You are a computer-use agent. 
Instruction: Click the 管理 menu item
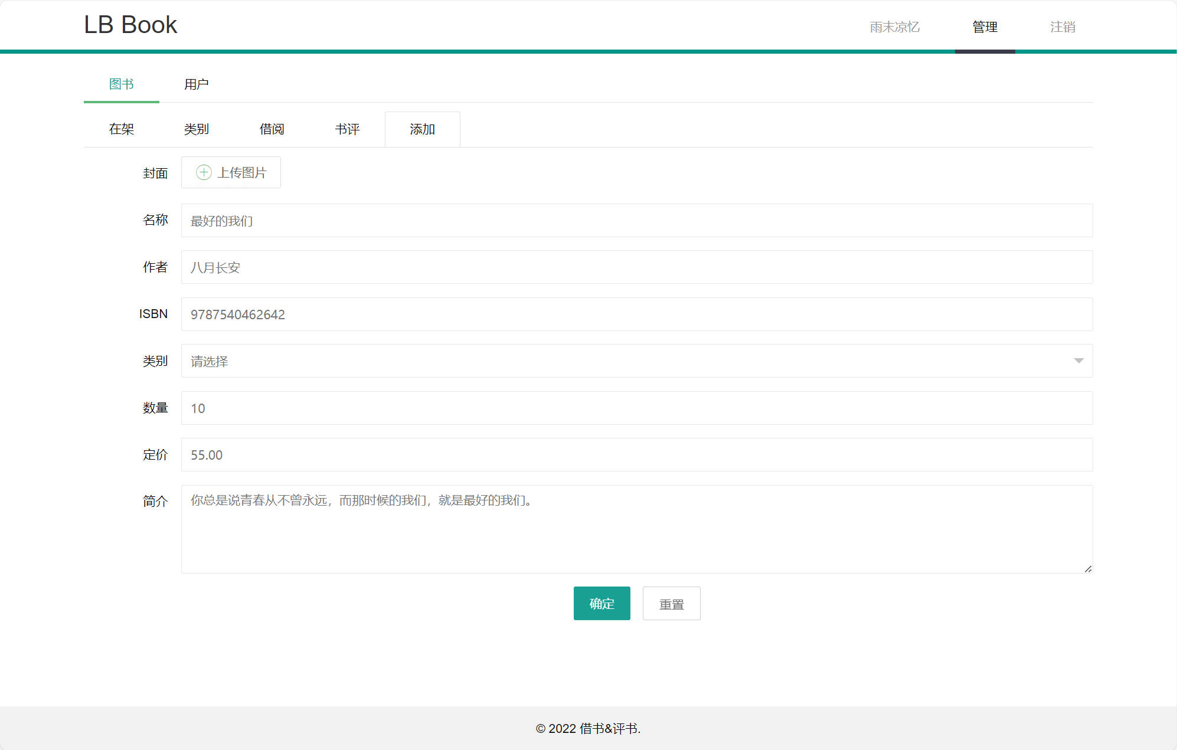point(985,27)
